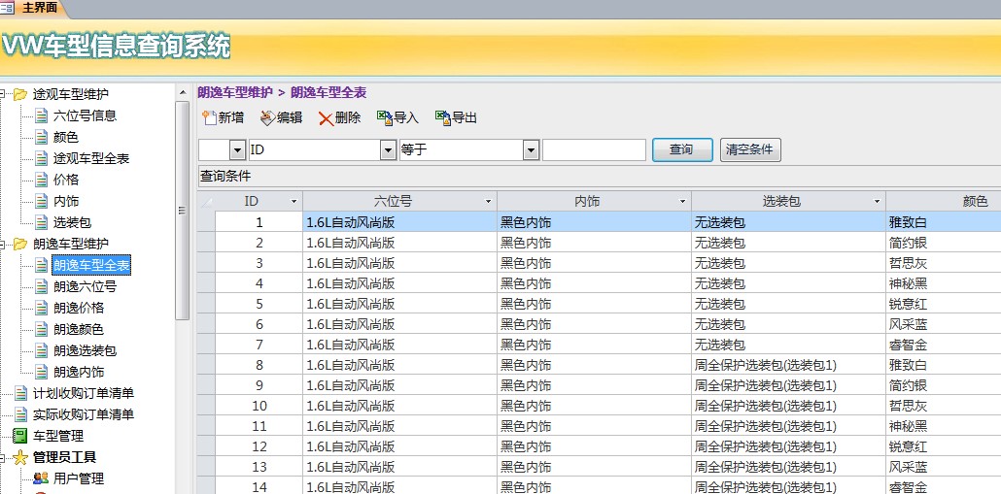The image size is (1001, 494).
Task: Click the 新增 (add new) toolbar icon
Action: (x=209, y=118)
